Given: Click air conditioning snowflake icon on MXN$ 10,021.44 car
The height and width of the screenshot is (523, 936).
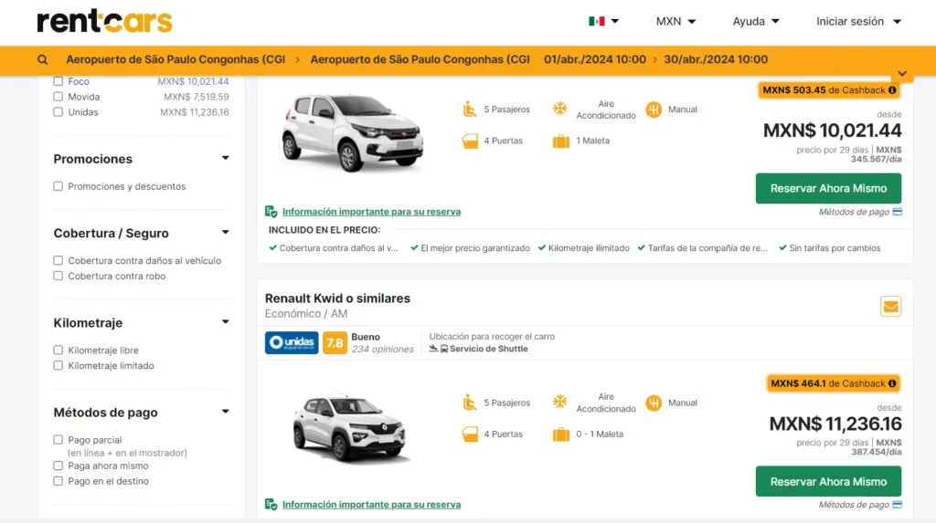Looking at the screenshot, I should [560, 109].
